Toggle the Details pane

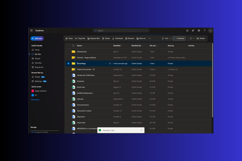point(201,38)
